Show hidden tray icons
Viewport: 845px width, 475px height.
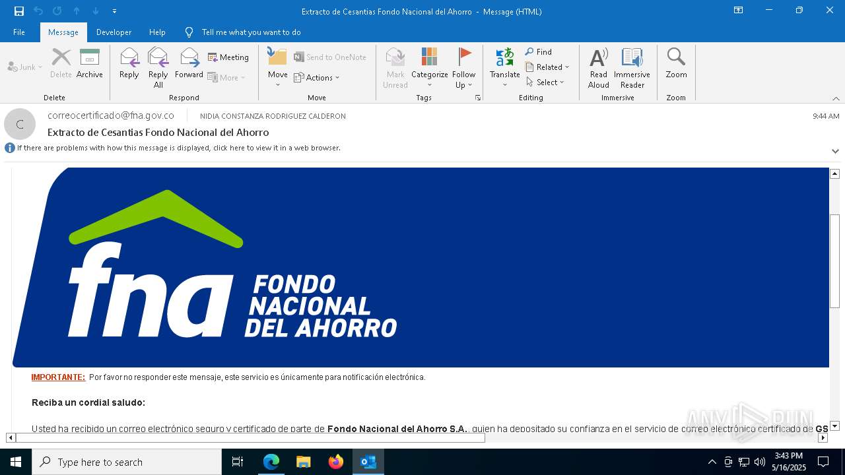point(712,462)
